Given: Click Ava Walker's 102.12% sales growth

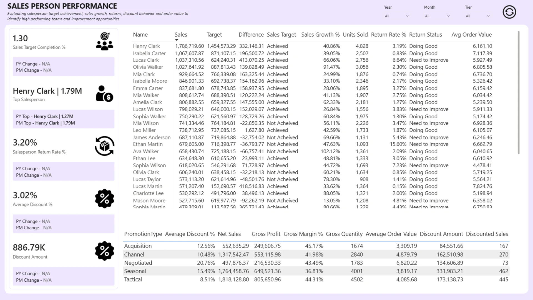Looking at the screenshot, I should [x=330, y=151].
